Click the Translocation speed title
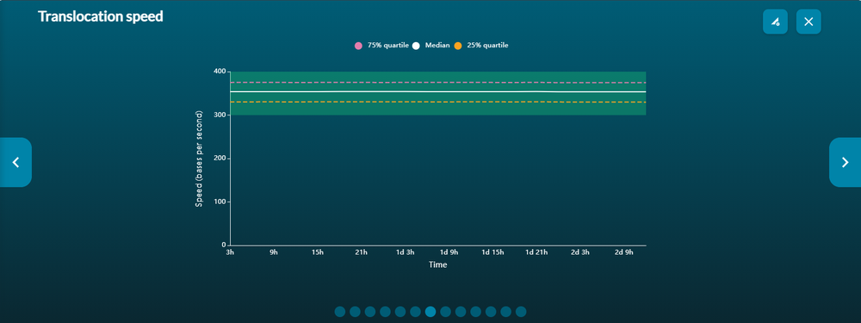The height and width of the screenshot is (323, 861). pos(101,16)
